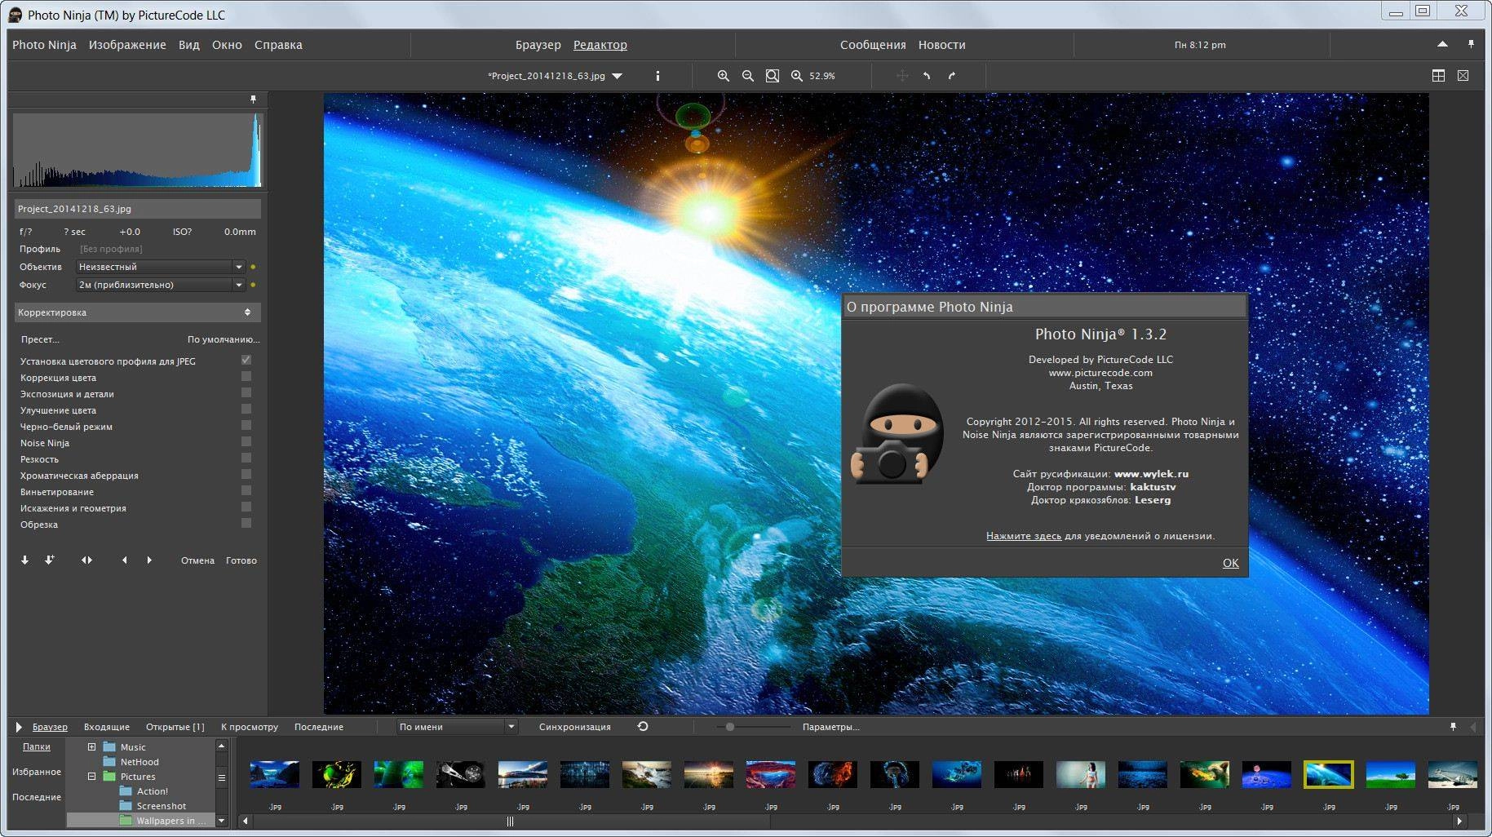Viewport: 1492px width, 837px height.
Task: Click the collapse arrow at browser bar right
Action: tap(1473, 726)
